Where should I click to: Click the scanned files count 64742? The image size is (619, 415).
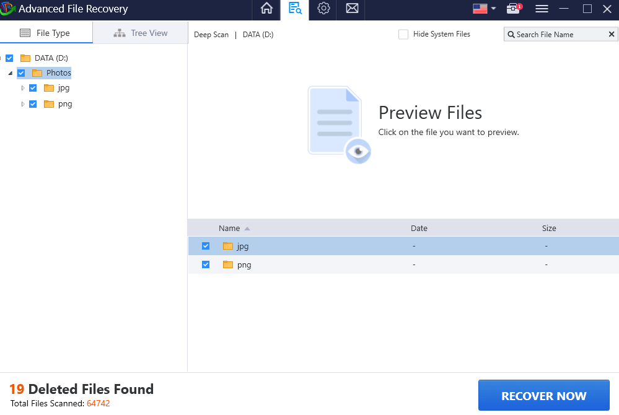99,404
